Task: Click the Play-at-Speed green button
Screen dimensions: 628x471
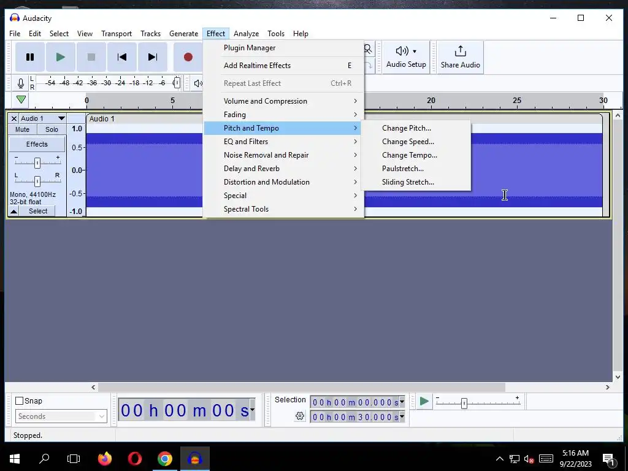Action: click(424, 401)
